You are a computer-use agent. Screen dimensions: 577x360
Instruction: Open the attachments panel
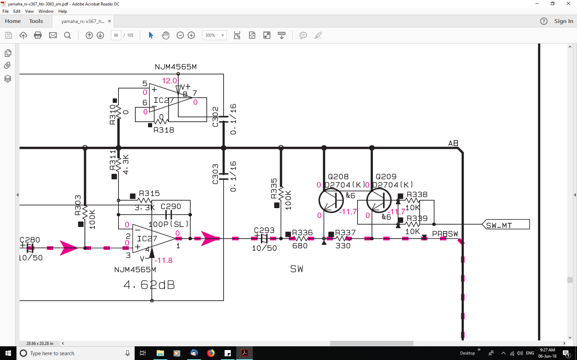tap(8, 65)
